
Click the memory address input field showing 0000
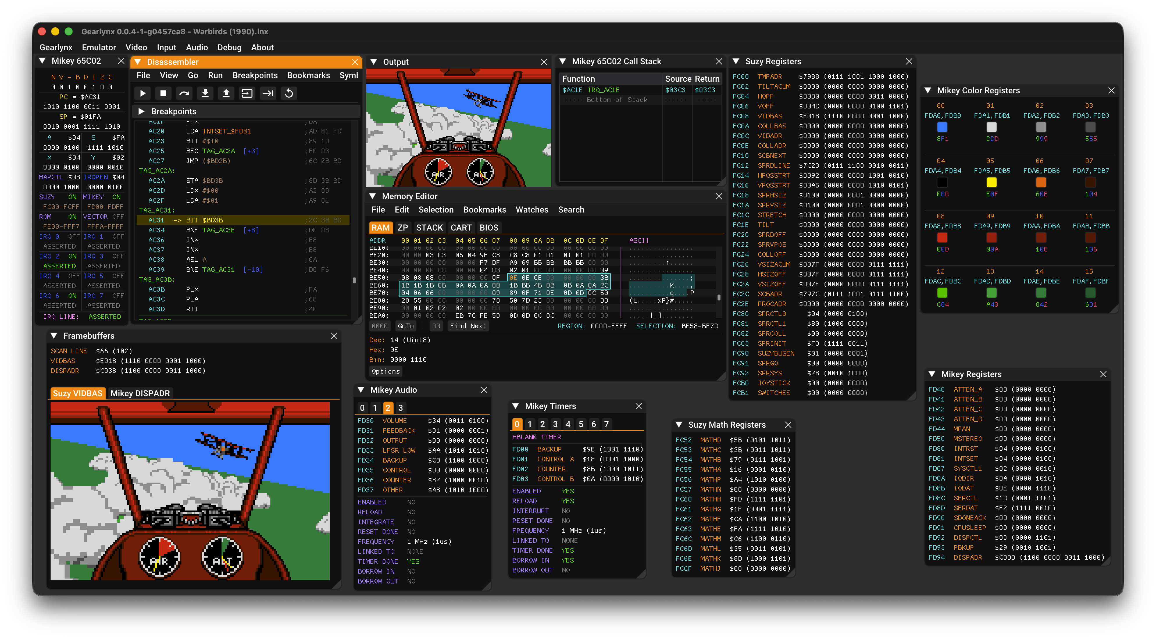click(380, 326)
